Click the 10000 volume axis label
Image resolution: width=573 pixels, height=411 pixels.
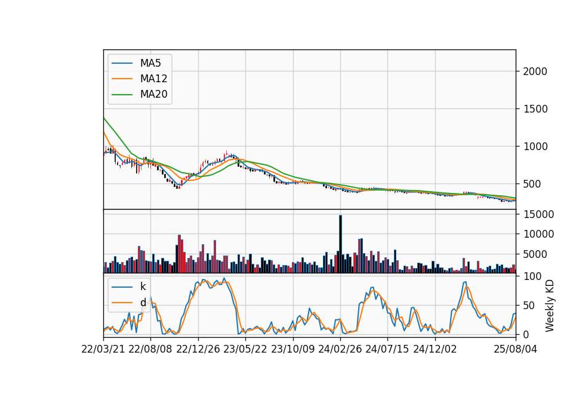point(538,234)
